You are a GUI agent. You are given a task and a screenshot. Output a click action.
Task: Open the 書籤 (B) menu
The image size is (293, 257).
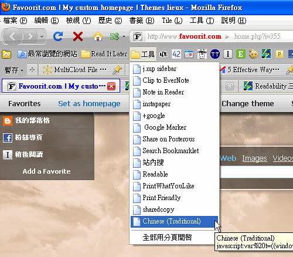[142, 21]
